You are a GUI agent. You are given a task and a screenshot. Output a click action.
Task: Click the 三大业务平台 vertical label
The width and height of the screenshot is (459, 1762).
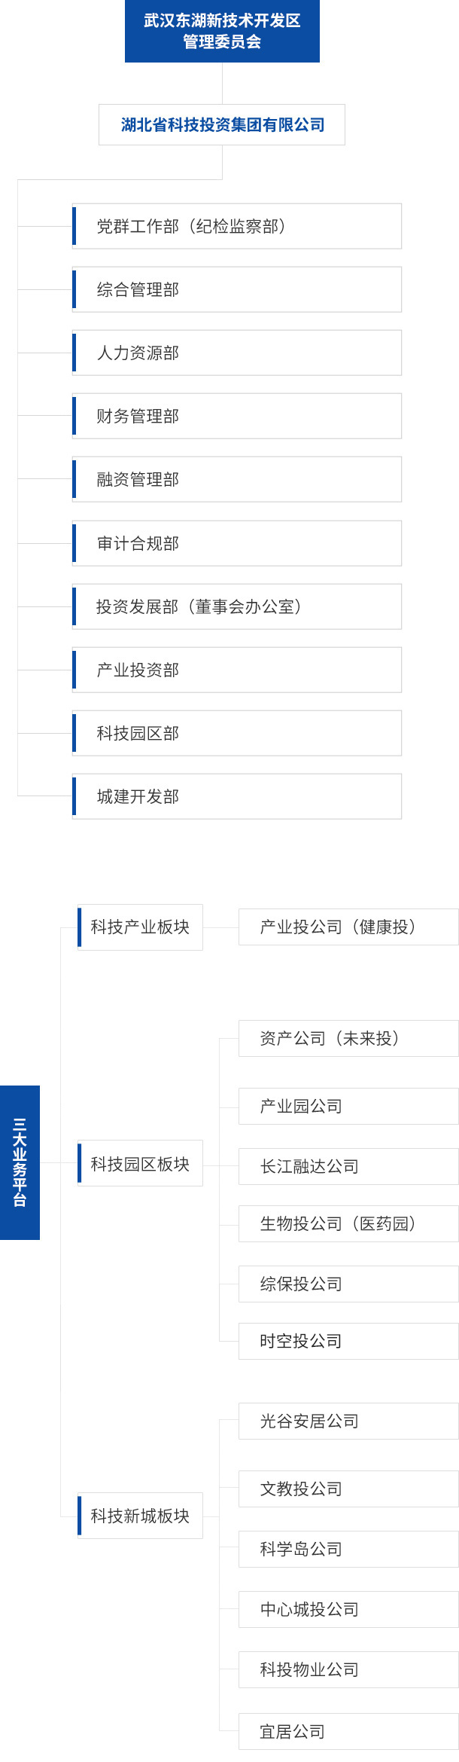pos(20,1162)
